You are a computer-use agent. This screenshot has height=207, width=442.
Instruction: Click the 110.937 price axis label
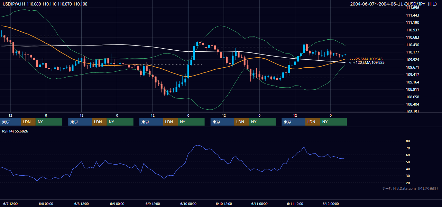click(413, 30)
